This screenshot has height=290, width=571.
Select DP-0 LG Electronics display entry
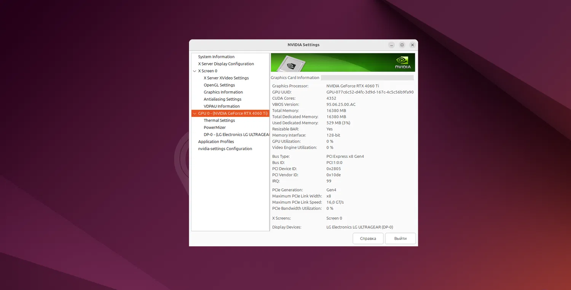tap(236, 135)
